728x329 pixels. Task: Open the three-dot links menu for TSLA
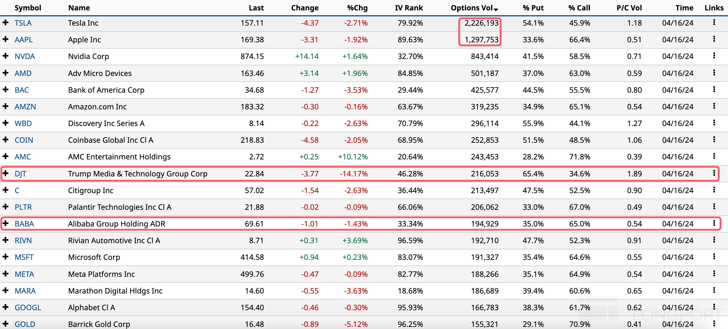click(x=714, y=22)
